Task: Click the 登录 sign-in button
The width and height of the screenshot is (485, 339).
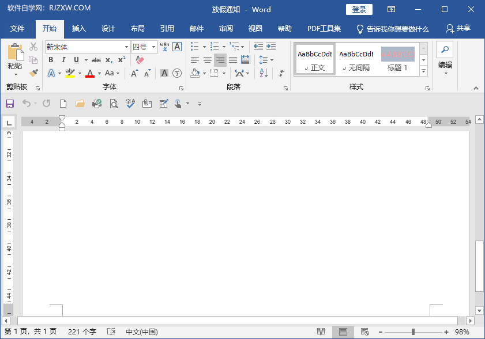Action: [359, 9]
